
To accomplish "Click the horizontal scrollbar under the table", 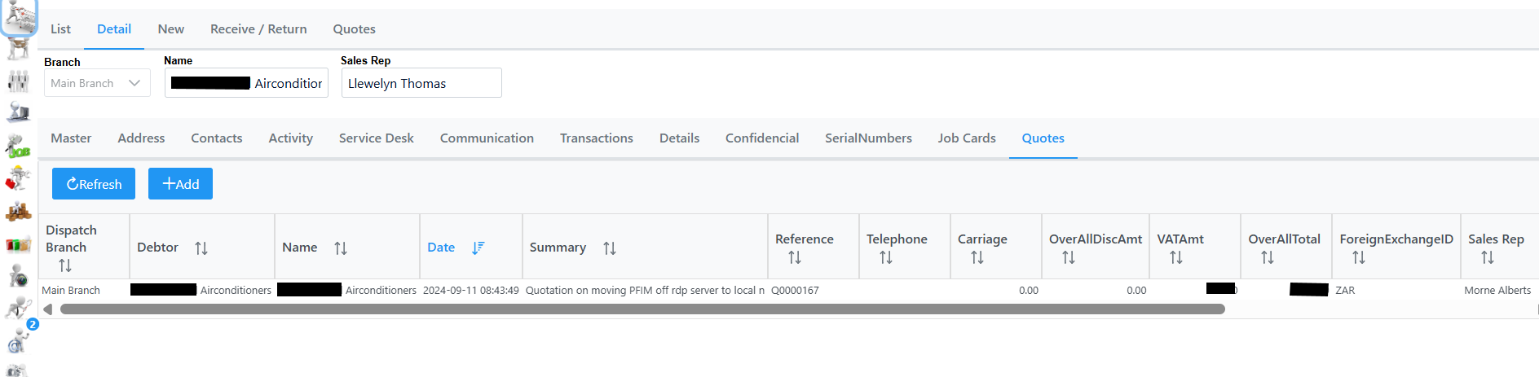I will pos(642,309).
